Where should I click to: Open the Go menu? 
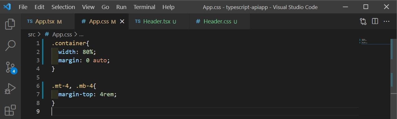105,7
